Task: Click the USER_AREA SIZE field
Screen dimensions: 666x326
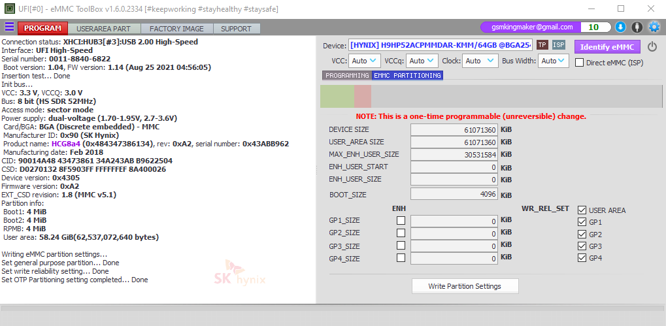Action: 454,142
